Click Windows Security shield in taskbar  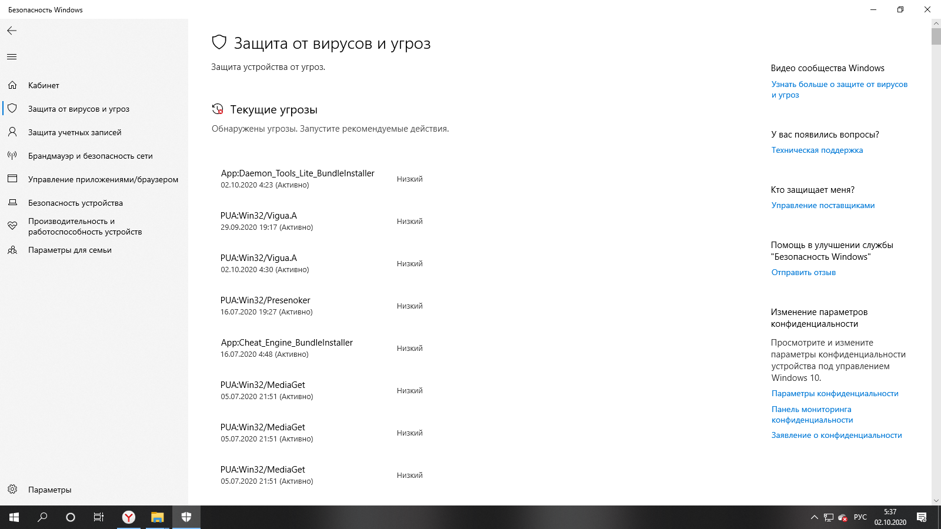click(x=186, y=517)
